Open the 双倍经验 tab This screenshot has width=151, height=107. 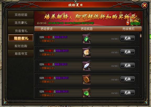[x=21, y=15]
